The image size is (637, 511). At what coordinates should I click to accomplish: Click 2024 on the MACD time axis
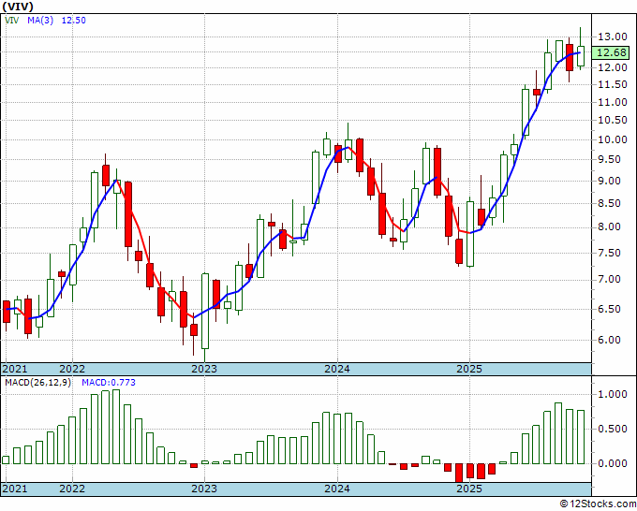click(337, 489)
